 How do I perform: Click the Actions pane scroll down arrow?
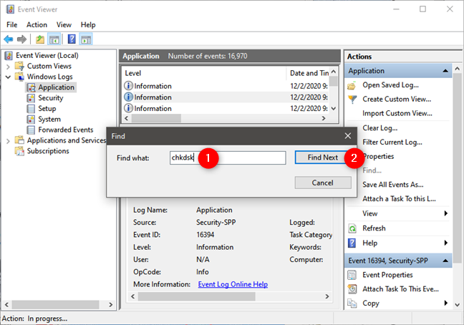pyautogui.click(x=457, y=304)
